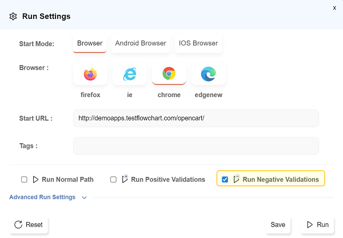Click the Tags input field
This screenshot has height=238, width=343.
point(196,146)
